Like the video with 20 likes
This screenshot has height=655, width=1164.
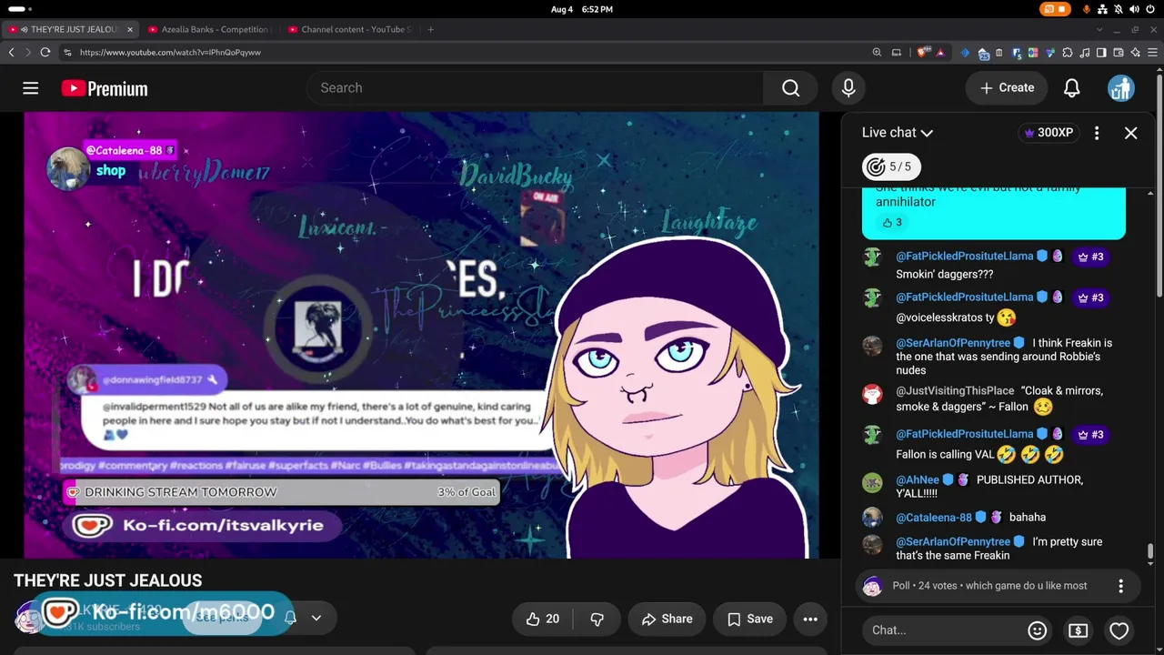542,619
